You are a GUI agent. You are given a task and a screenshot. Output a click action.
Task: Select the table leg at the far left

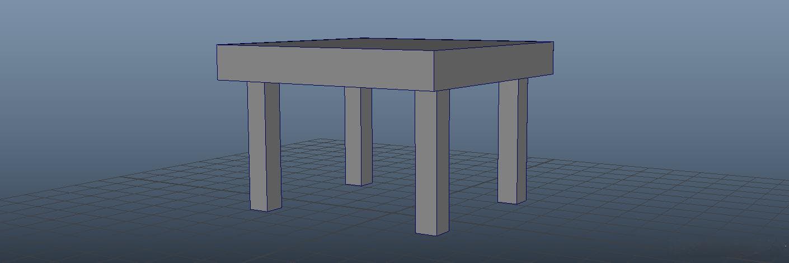[264, 147]
